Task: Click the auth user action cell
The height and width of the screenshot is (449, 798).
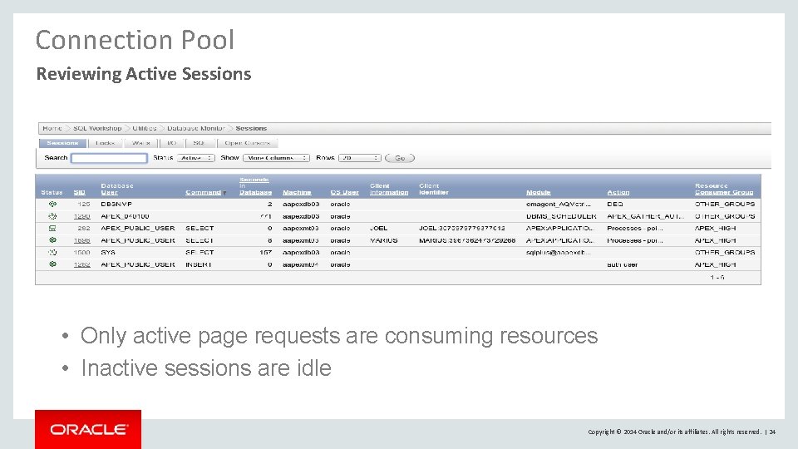Action: click(x=623, y=264)
